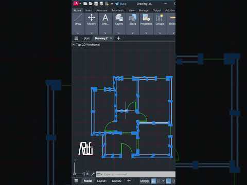Open the layout tabs hamburger menu
Viewport: 247px width, 185px height.
[x=77, y=181]
